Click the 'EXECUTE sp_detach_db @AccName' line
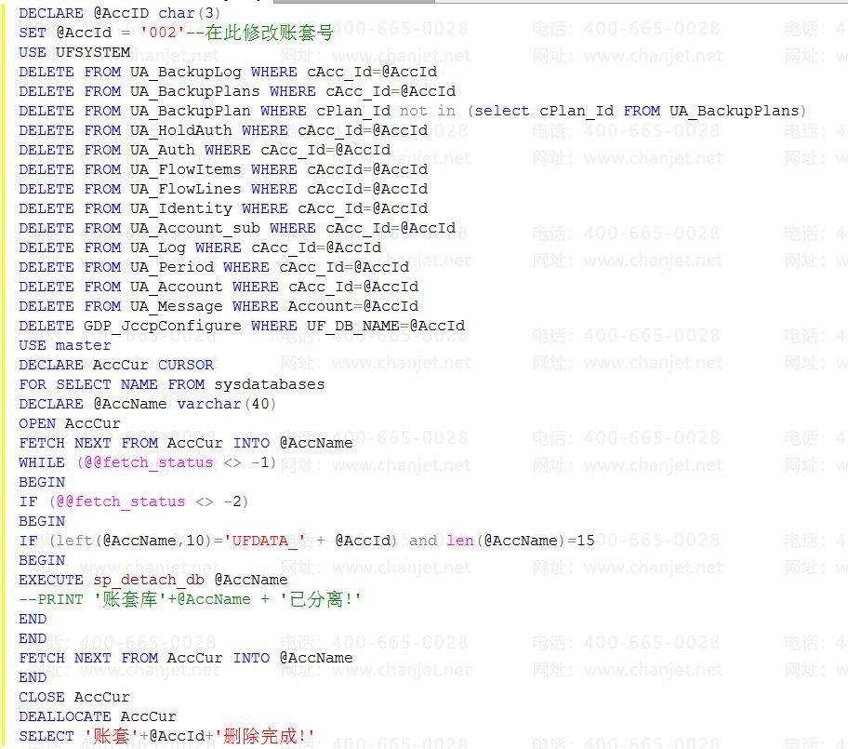The width and height of the screenshot is (848, 749). click(153, 579)
